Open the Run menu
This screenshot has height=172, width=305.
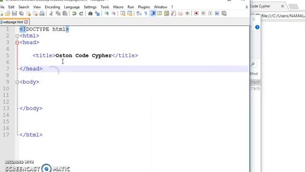coord(131,7)
